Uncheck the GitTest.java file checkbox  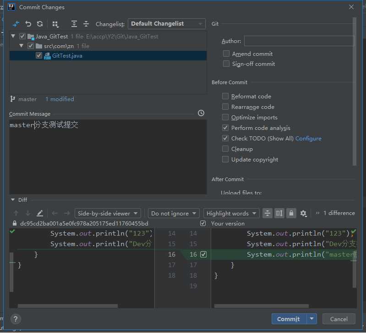(39, 55)
